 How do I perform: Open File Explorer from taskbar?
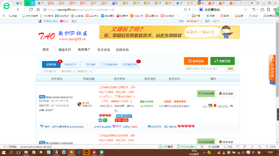[26, 152]
